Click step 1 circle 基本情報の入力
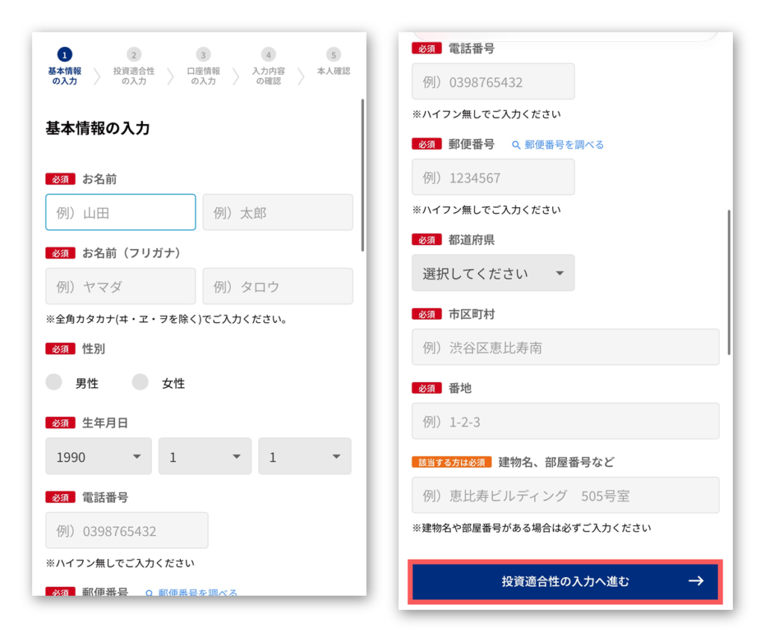This screenshot has height=642, width=765. tap(64, 55)
